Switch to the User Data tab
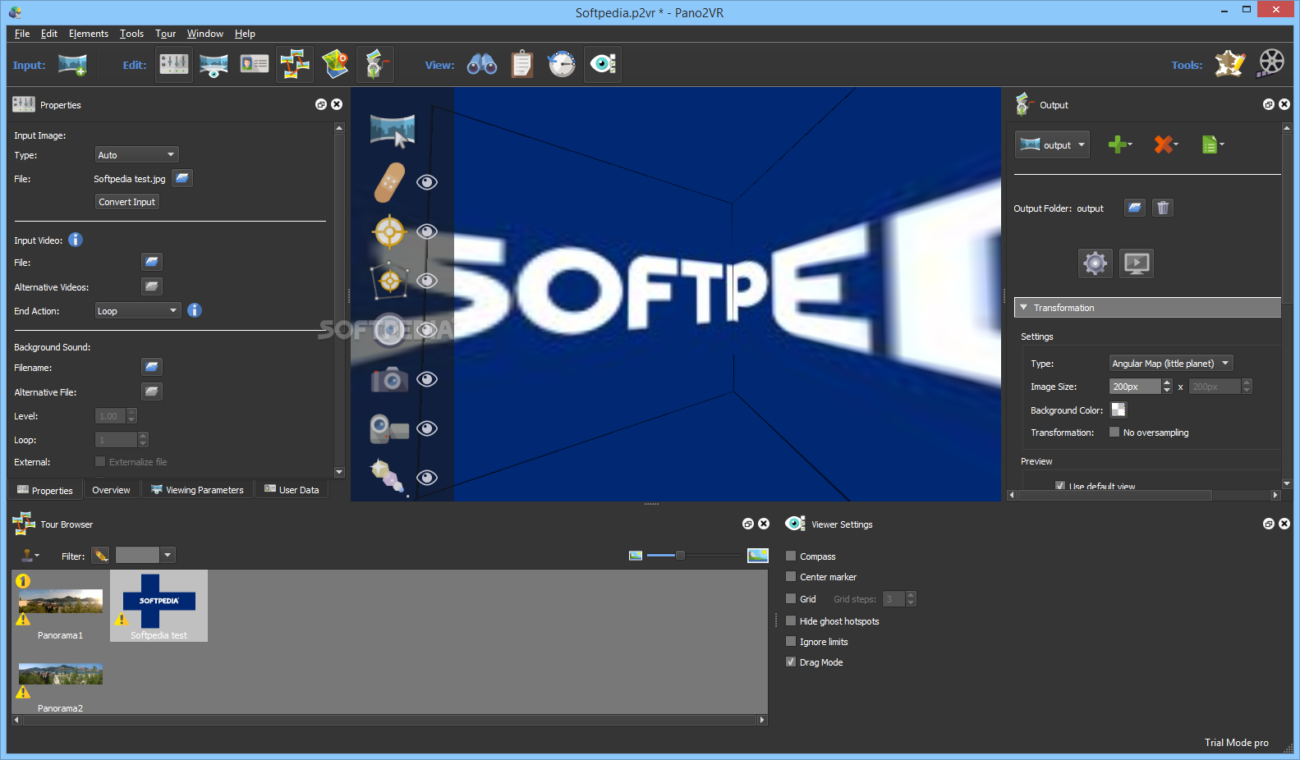The height and width of the screenshot is (760, 1300). pyautogui.click(x=292, y=490)
